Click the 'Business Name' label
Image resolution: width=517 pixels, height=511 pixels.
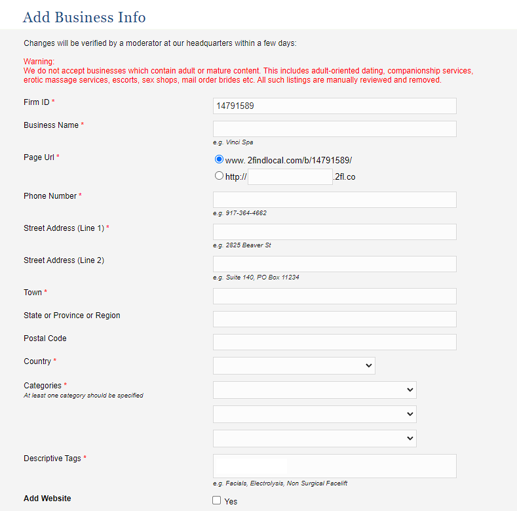(x=51, y=125)
